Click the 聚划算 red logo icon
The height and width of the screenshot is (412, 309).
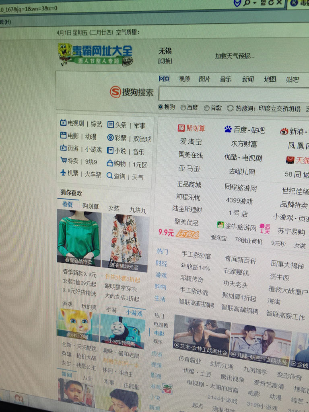tap(181, 128)
